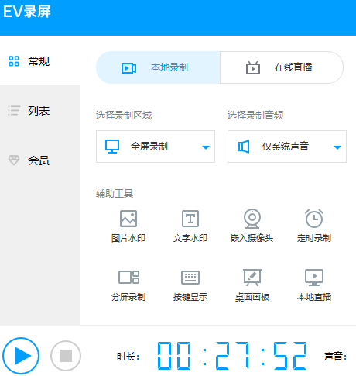Click the 时长: label
The height and width of the screenshot is (376, 356).
pos(128,357)
